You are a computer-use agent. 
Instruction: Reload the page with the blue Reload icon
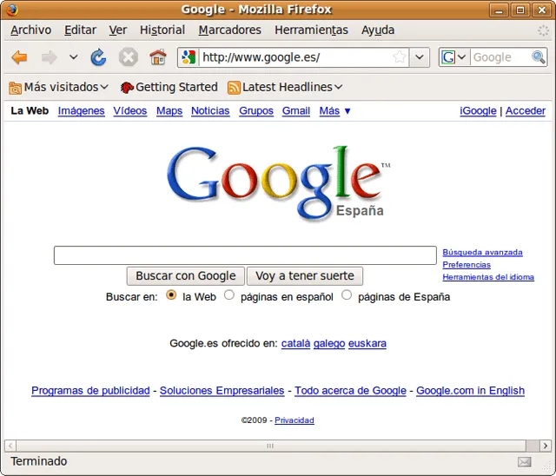pyautogui.click(x=98, y=57)
